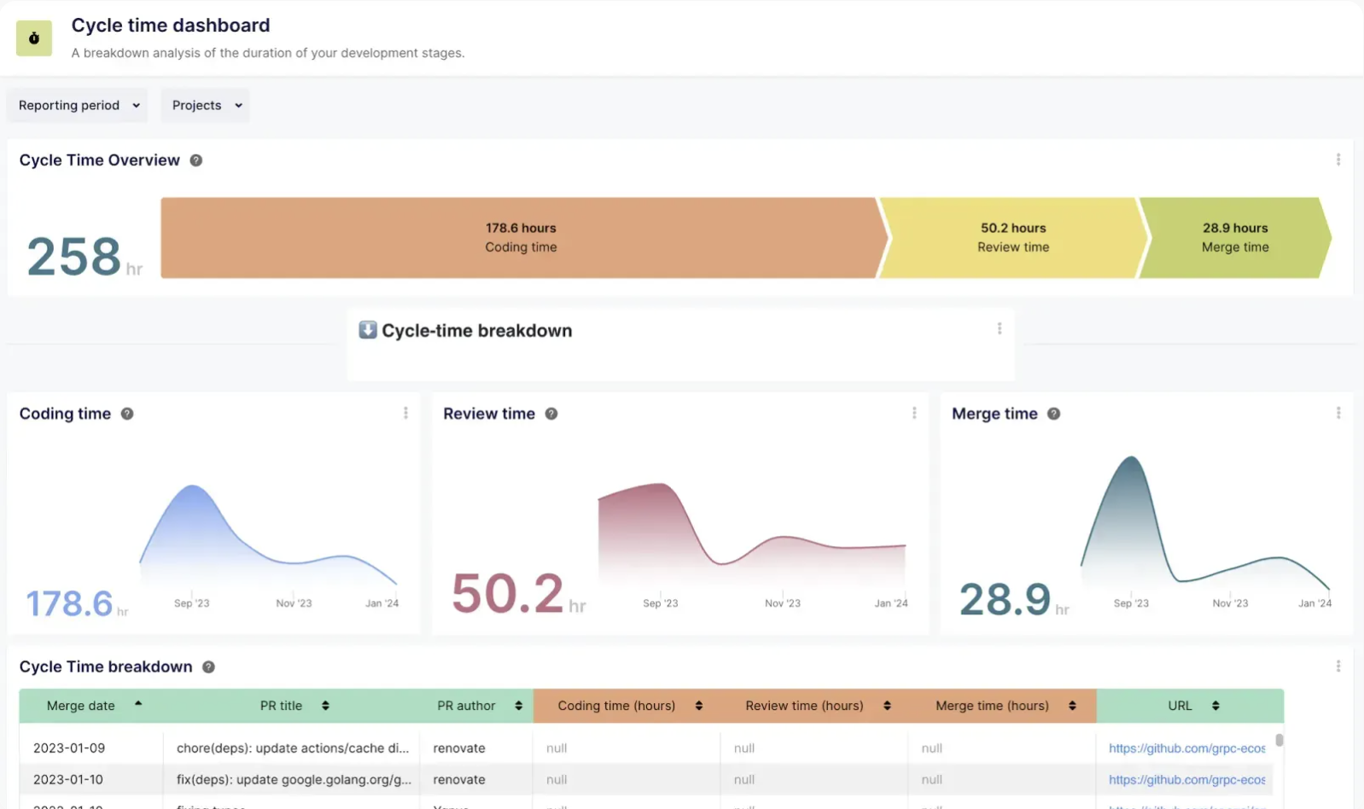Open Cycle-time breakdown header options menu
1364x809 pixels.
[1000, 329]
